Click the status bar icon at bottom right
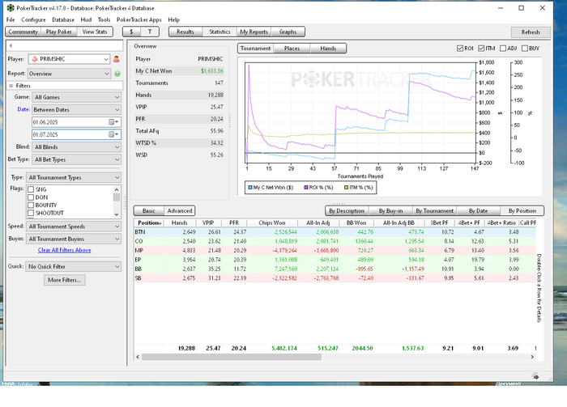 (536, 377)
